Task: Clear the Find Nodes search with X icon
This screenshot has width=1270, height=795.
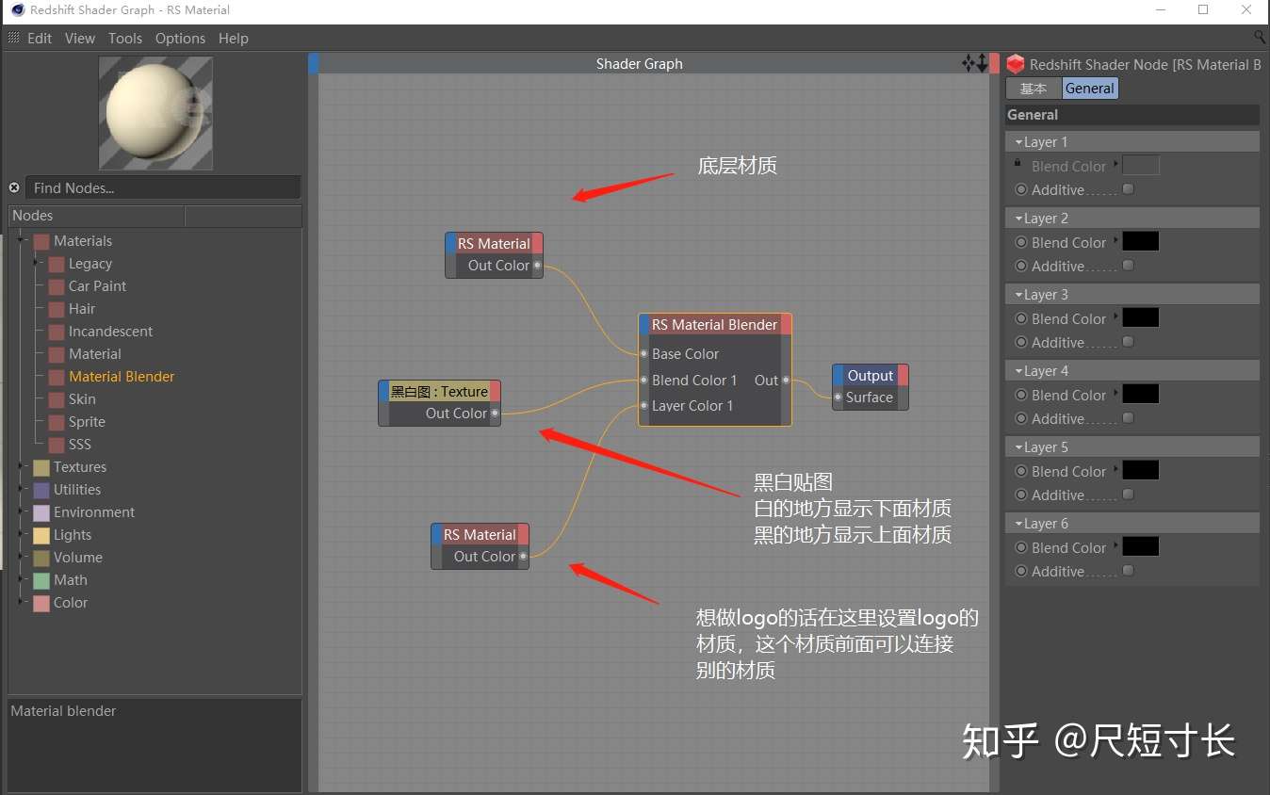Action: 14,187
